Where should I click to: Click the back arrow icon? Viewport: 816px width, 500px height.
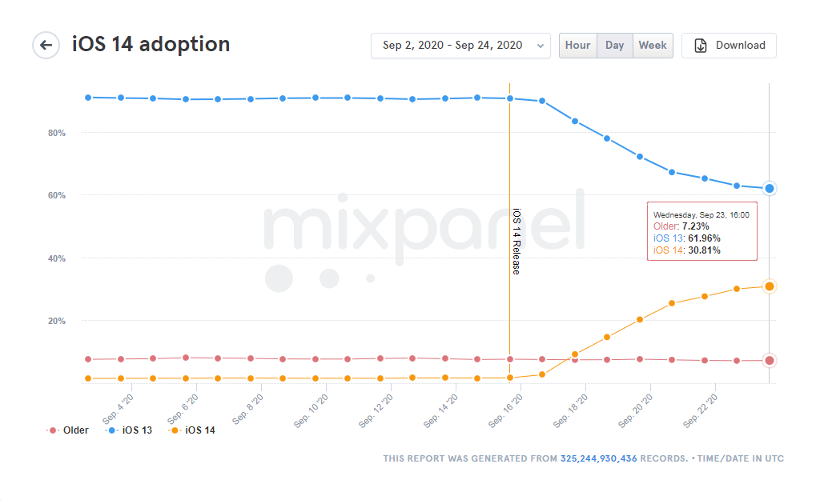[46, 45]
